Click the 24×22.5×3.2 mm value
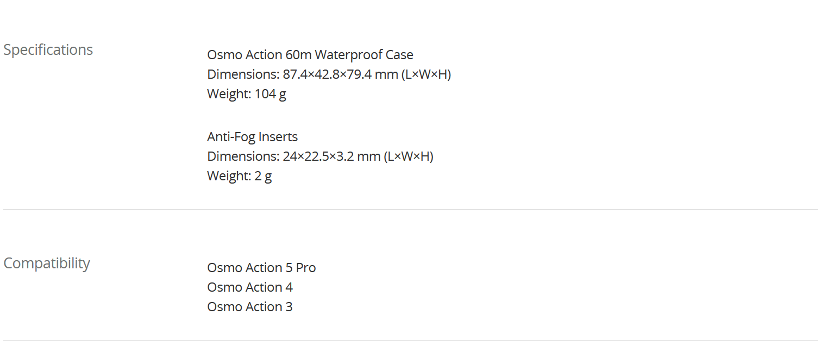 [x=331, y=156]
